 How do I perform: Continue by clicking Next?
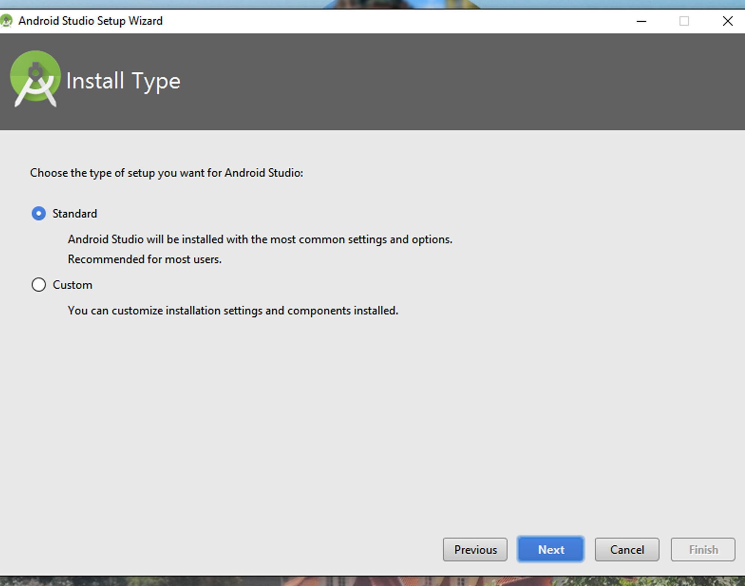point(551,549)
